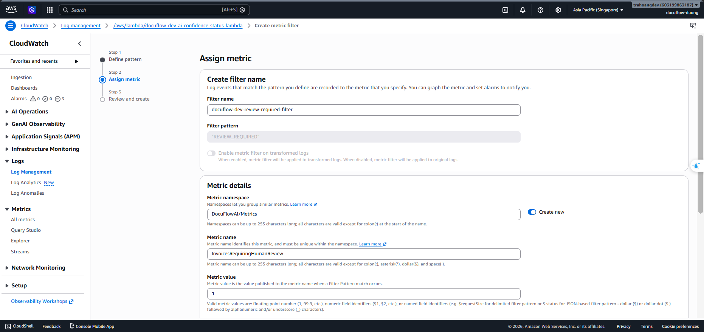Open Cookie preferences in footer
This screenshot has width=704, height=332.
[x=680, y=326]
